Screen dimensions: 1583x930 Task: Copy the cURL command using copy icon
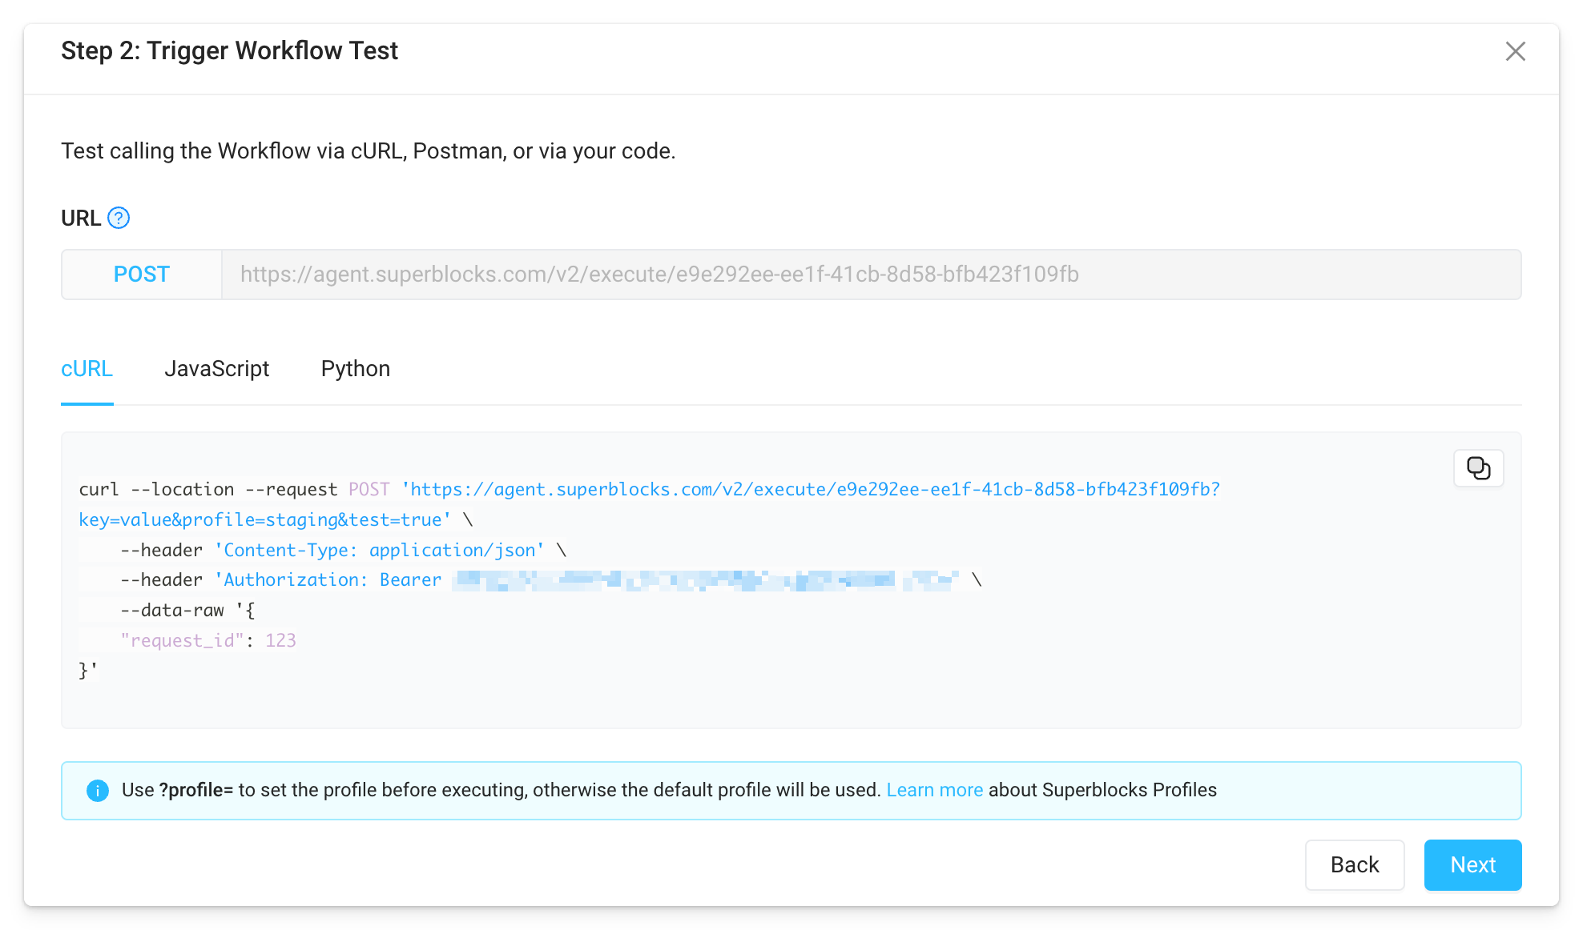[1478, 468]
